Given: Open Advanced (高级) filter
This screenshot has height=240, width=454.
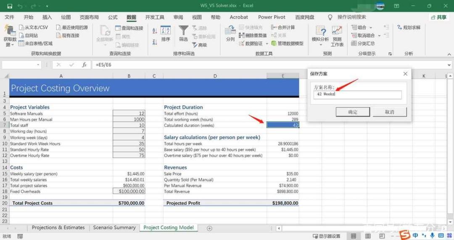Looking at the screenshot, I should click(x=200, y=45).
